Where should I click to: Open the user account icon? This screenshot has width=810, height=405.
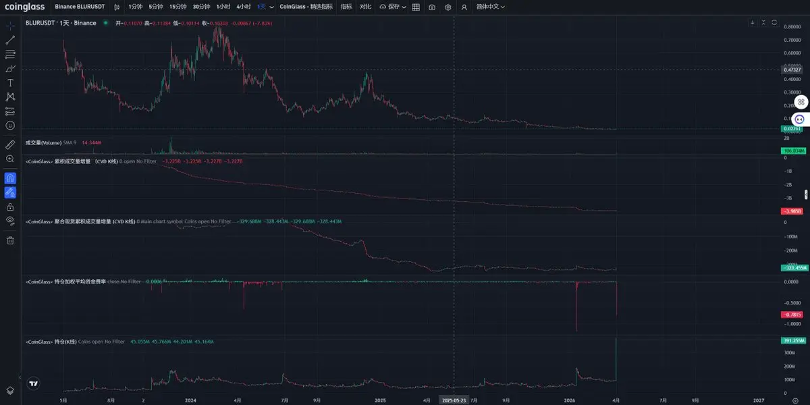click(x=464, y=7)
